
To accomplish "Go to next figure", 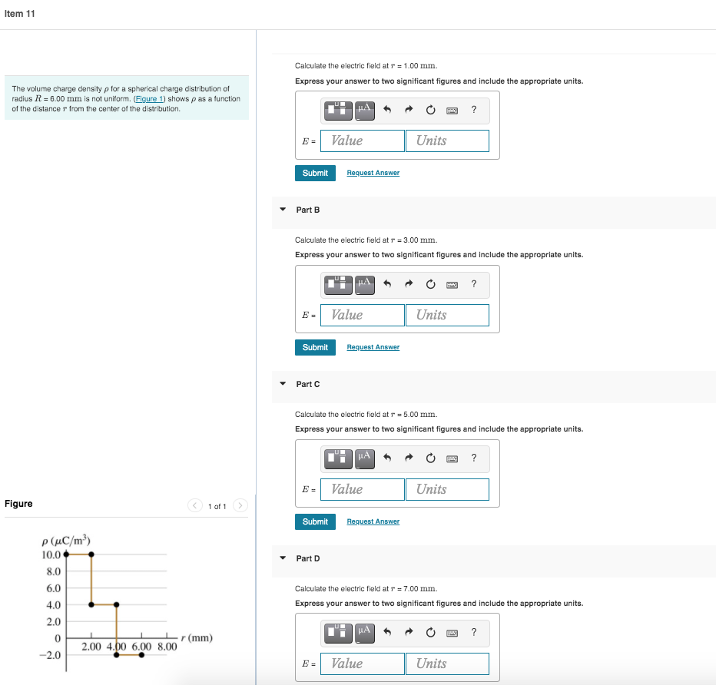I will 240,505.
